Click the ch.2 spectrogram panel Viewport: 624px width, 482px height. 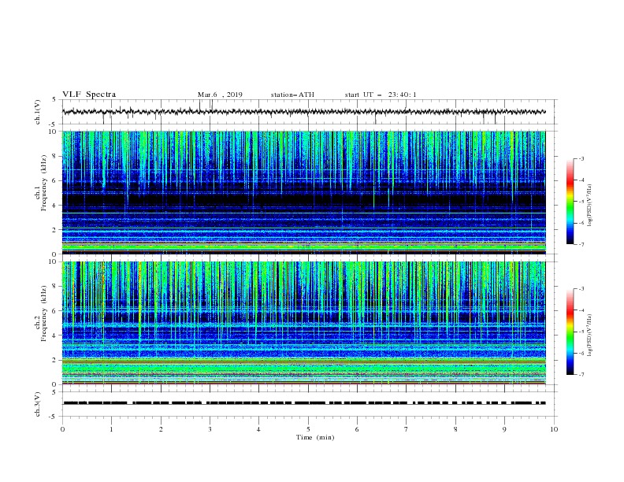click(x=304, y=323)
